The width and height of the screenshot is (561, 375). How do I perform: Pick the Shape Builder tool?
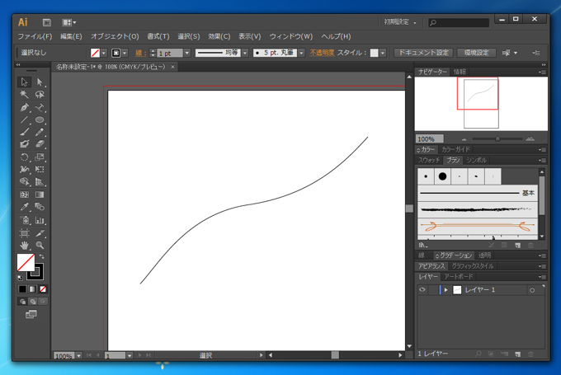click(x=24, y=181)
